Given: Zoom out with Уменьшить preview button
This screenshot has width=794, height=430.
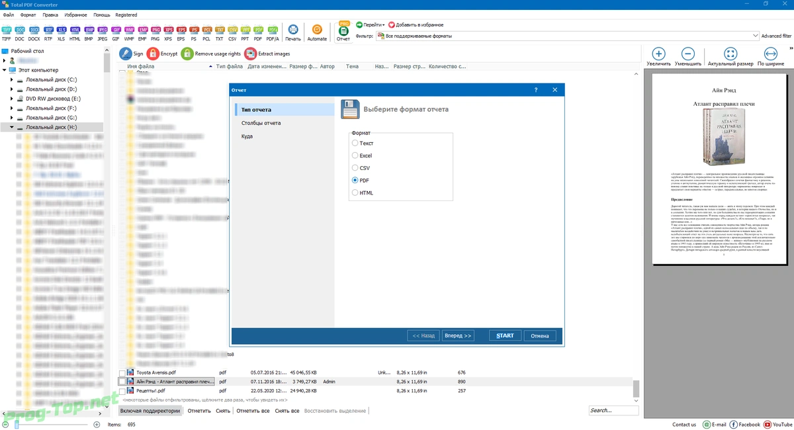Looking at the screenshot, I should click(x=688, y=57).
